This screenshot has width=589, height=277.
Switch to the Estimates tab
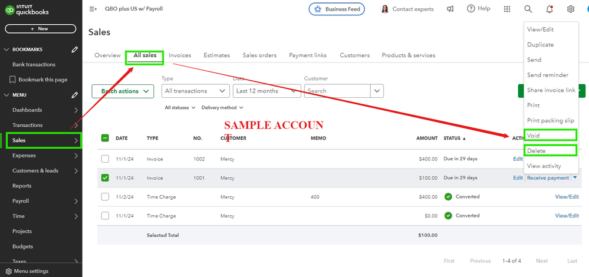click(217, 55)
